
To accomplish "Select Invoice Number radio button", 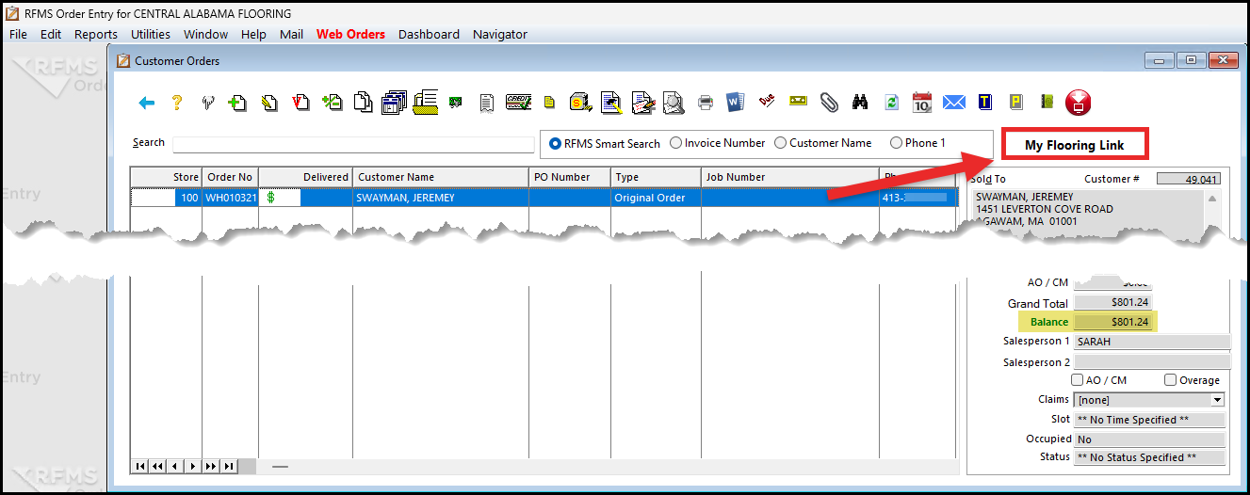I will [676, 143].
